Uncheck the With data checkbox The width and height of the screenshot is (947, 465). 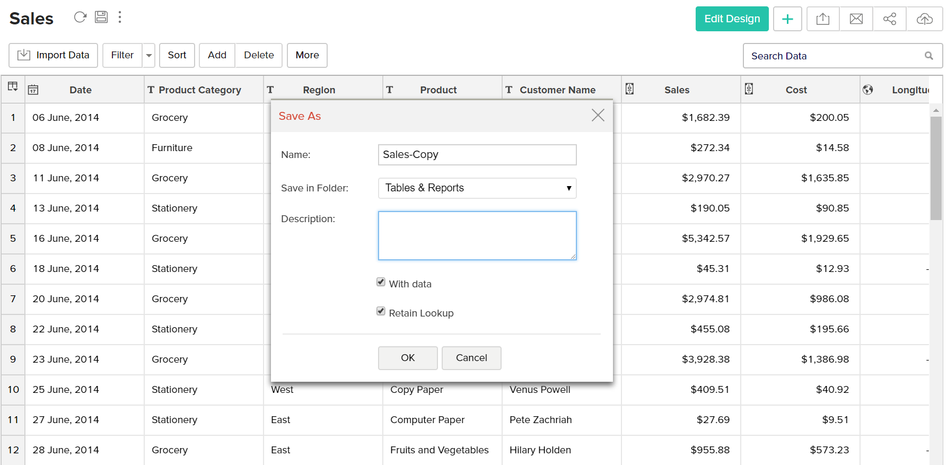tap(381, 282)
